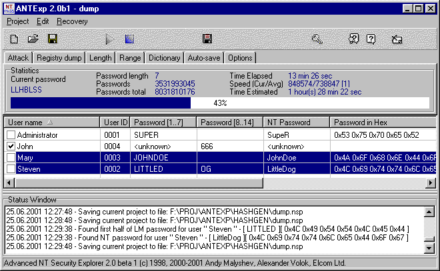Switch to the Registry dump tab
Viewport: 440px width, 271px height.
(59, 58)
